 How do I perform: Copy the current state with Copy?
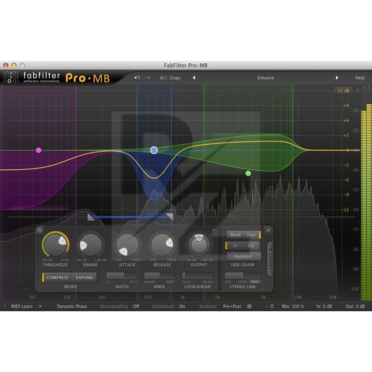(x=175, y=78)
